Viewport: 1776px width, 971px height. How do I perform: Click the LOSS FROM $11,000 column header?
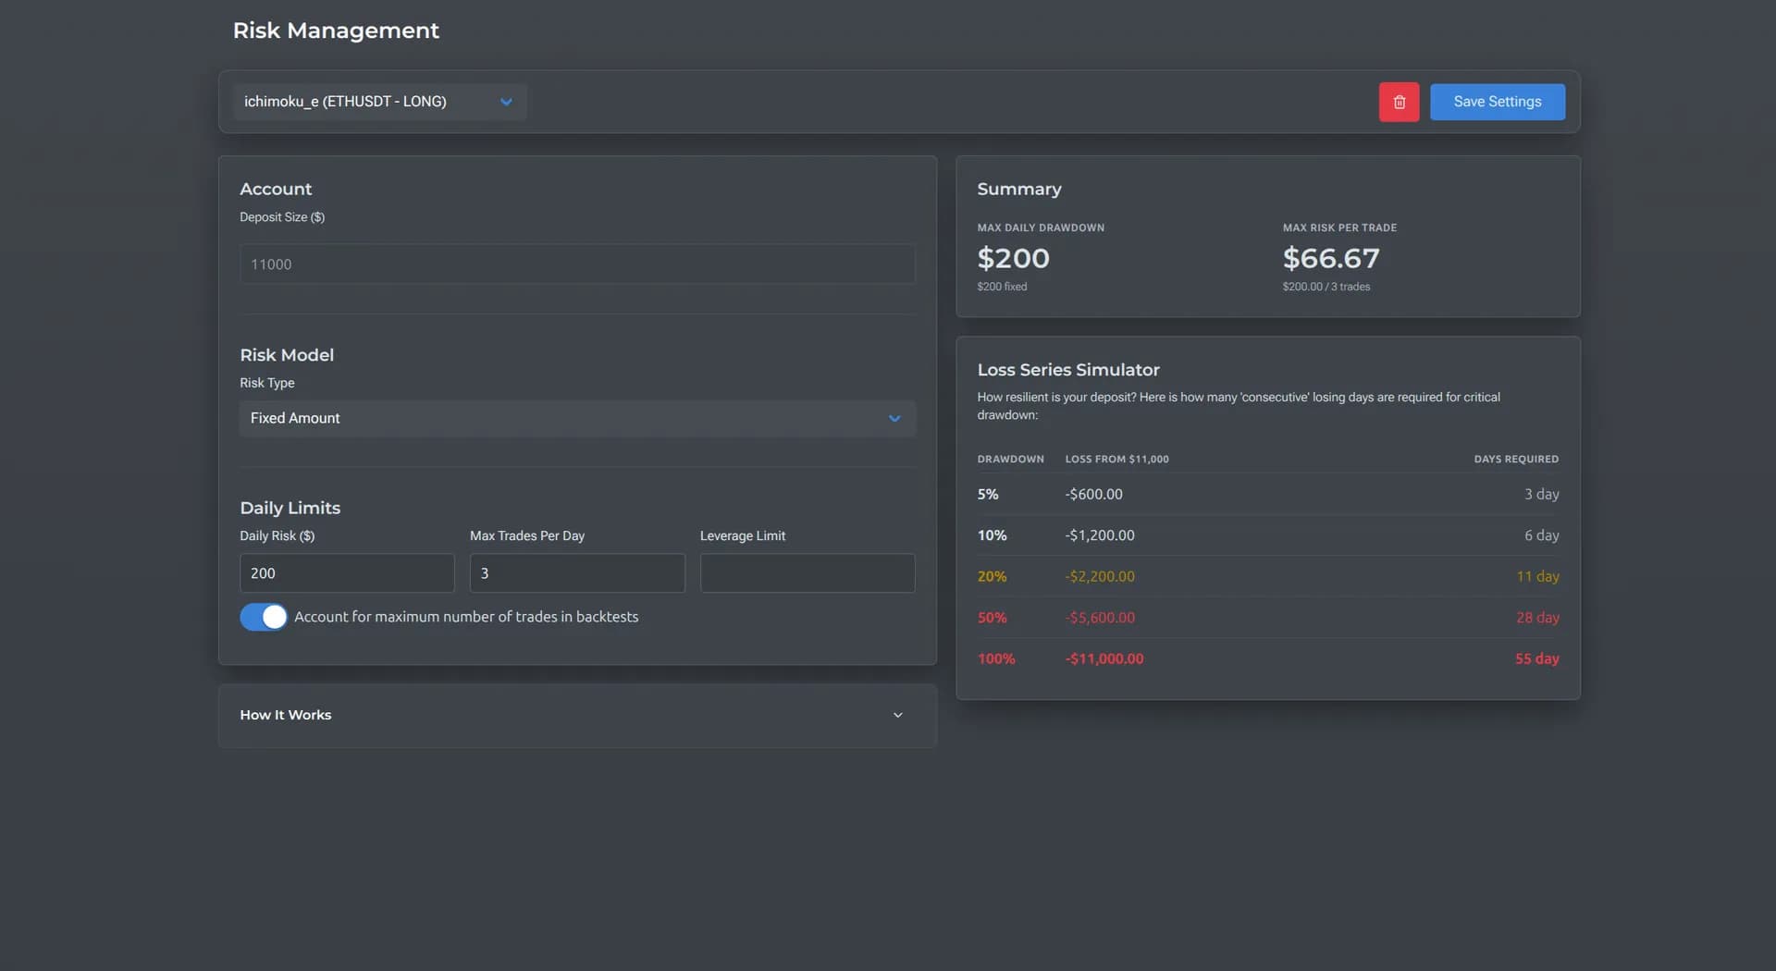(1116, 459)
